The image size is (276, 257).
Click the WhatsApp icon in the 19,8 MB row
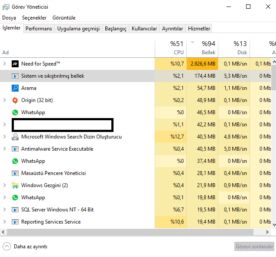[x=15, y=198]
